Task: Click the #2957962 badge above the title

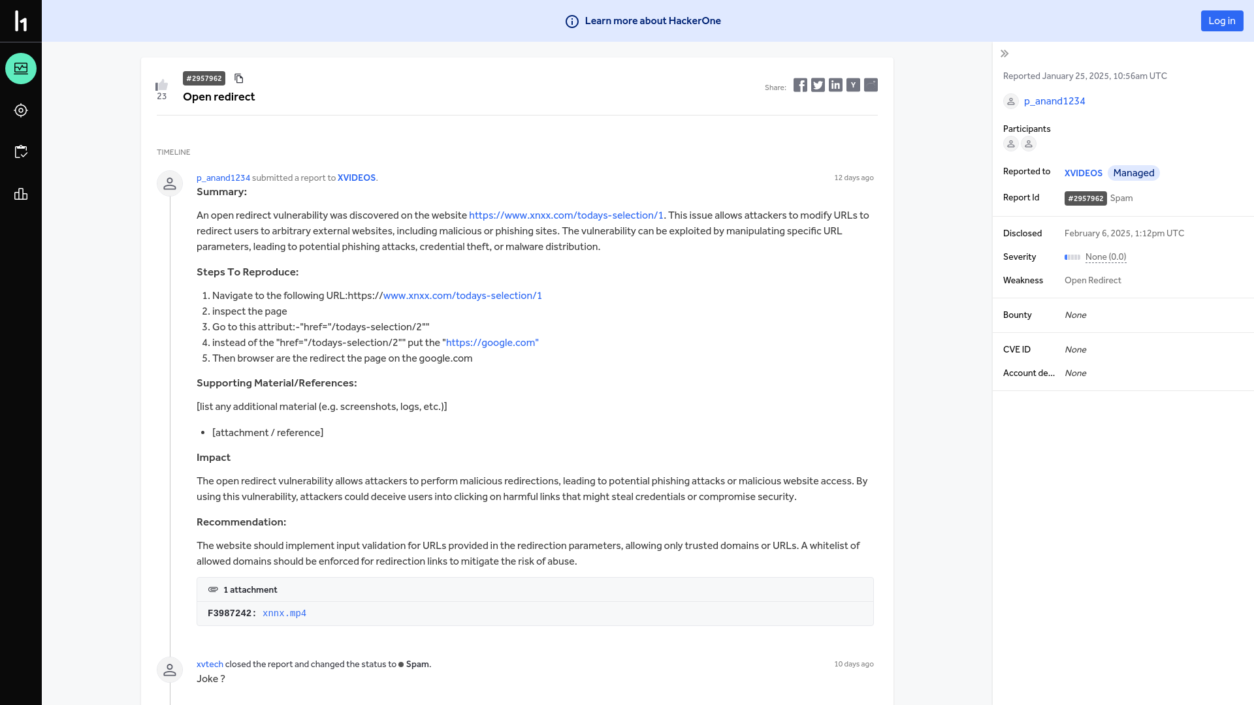Action: (x=204, y=78)
